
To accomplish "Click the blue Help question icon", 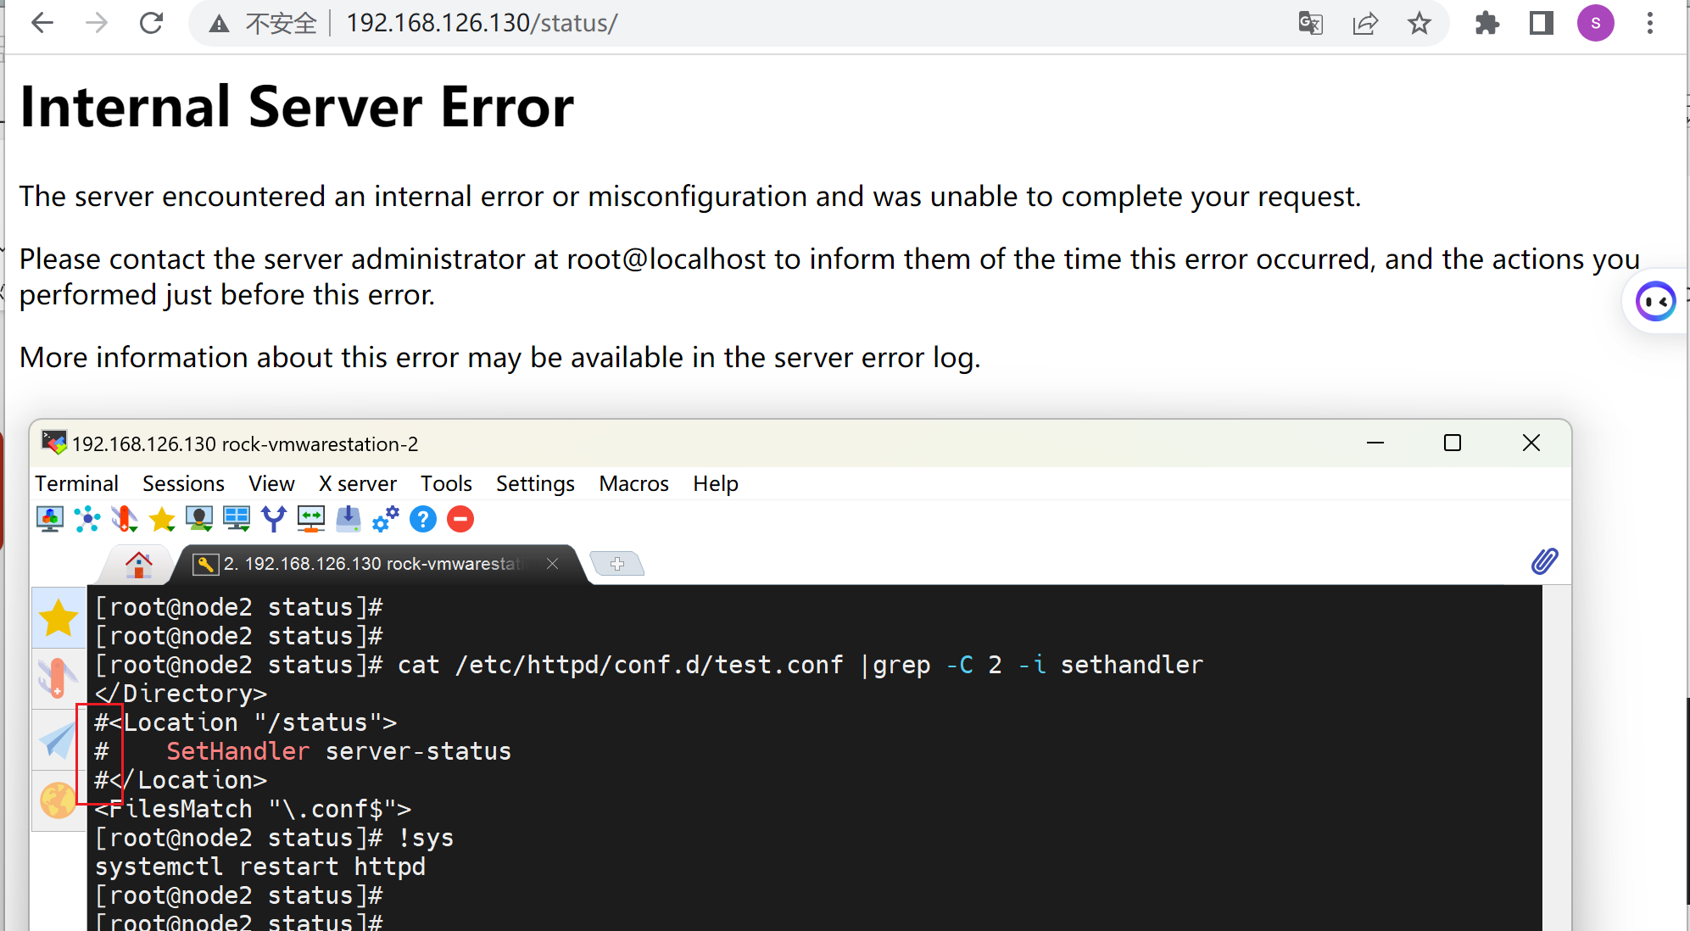I will pyautogui.click(x=423, y=519).
